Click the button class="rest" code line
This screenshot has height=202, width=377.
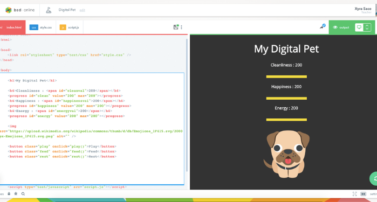[x=62, y=156]
